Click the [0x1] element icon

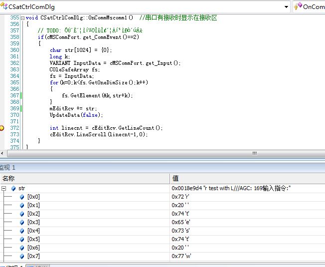coord(22,206)
